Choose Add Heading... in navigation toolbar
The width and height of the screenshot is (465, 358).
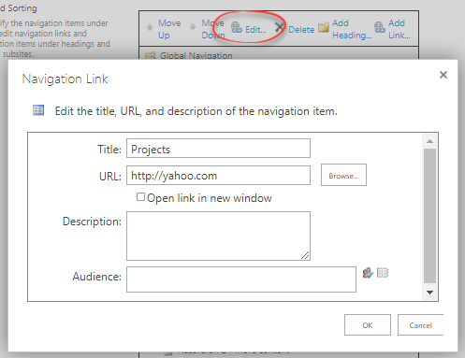click(x=352, y=29)
